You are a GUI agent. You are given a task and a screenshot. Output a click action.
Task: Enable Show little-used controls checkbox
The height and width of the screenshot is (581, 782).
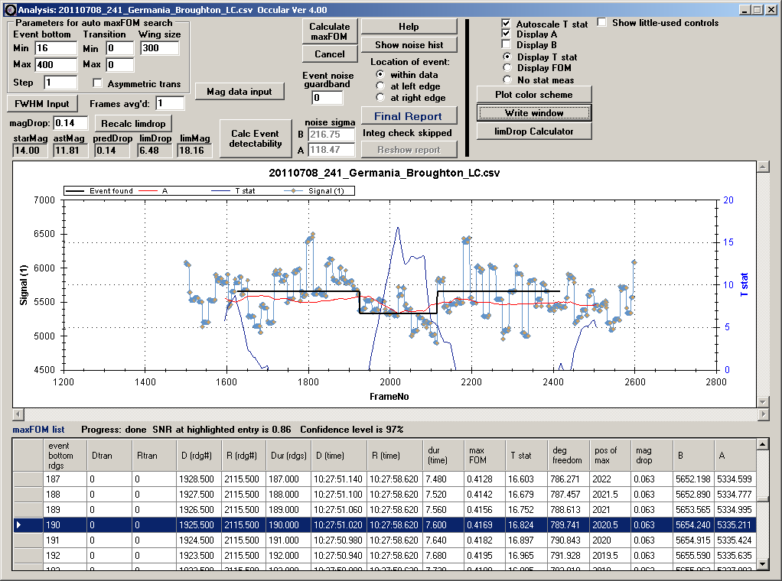click(602, 22)
